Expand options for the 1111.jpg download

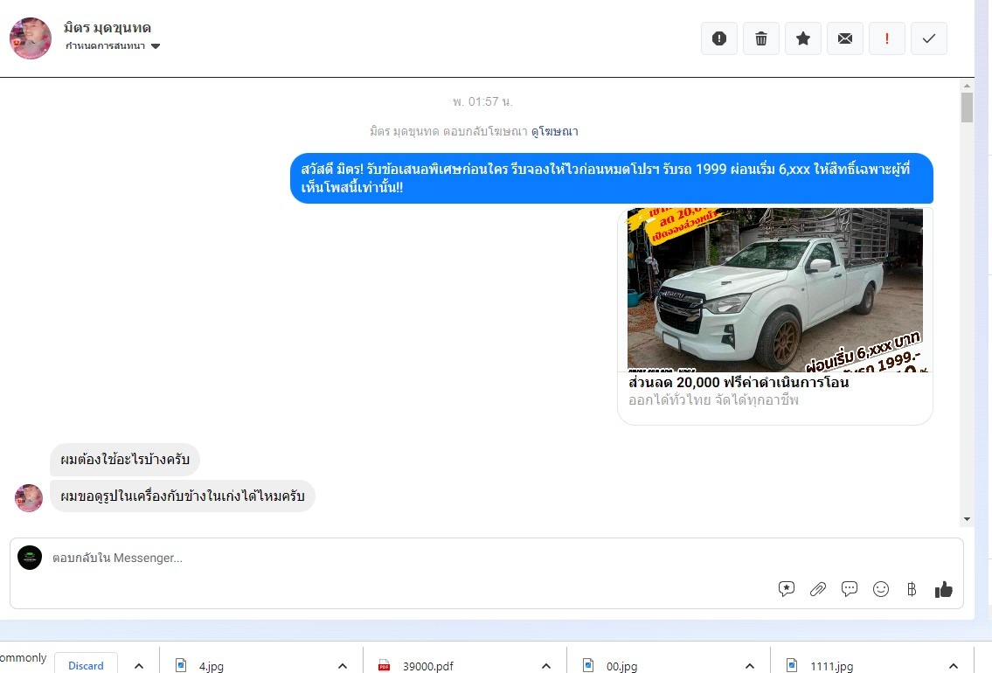coord(954,666)
